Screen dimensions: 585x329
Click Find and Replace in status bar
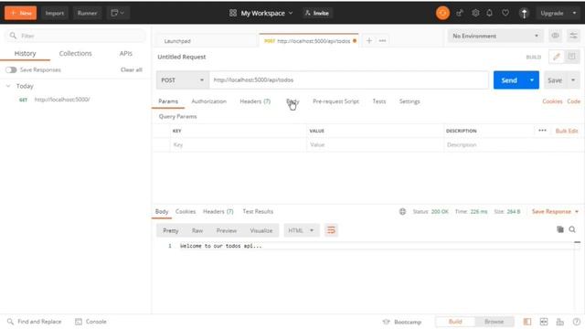tap(35, 322)
